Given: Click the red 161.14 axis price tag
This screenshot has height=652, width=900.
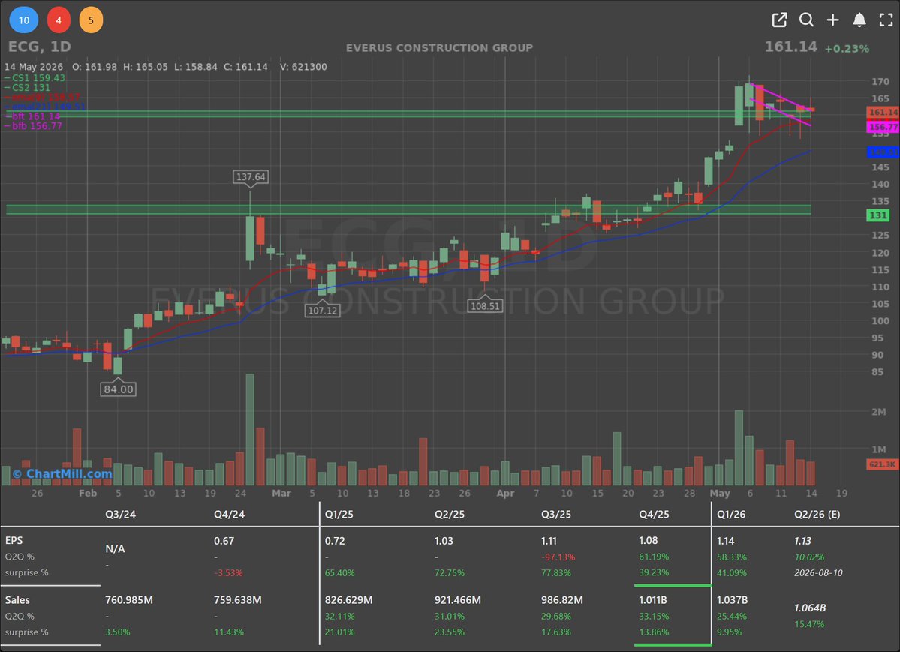Looking at the screenshot, I should click(x=883, y=112).
